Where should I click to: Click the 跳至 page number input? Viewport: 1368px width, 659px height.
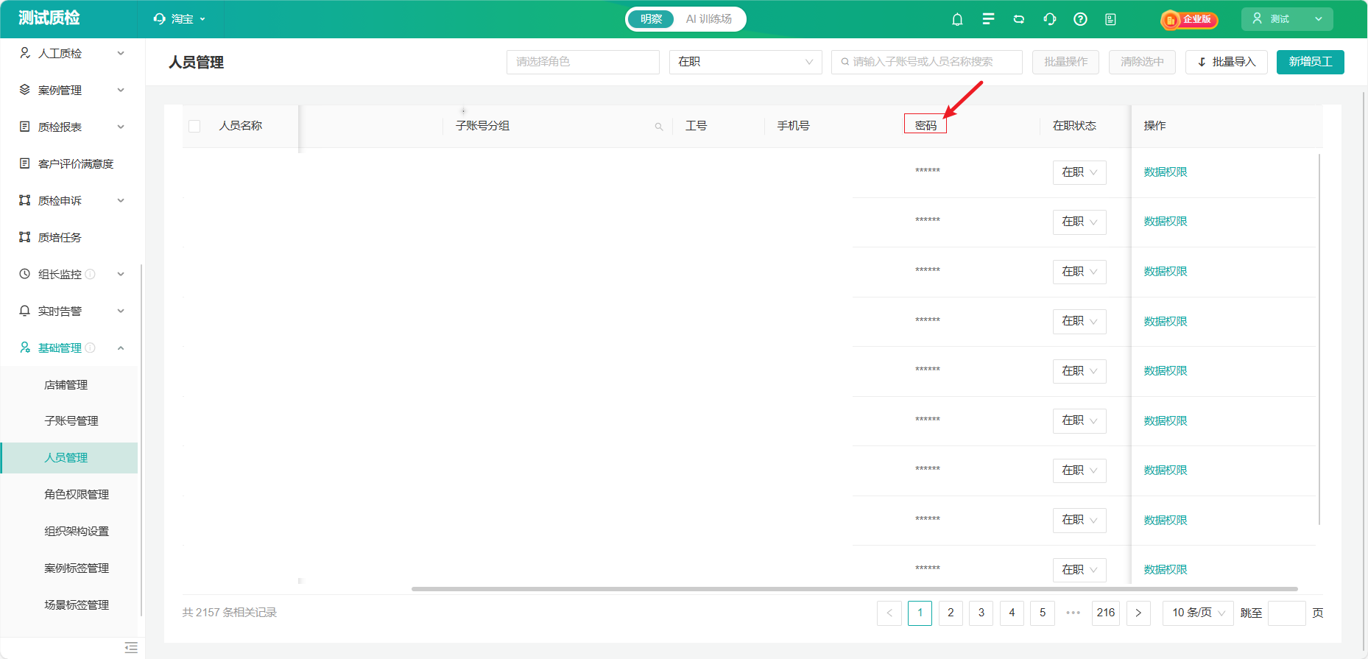click(1287, 613)
